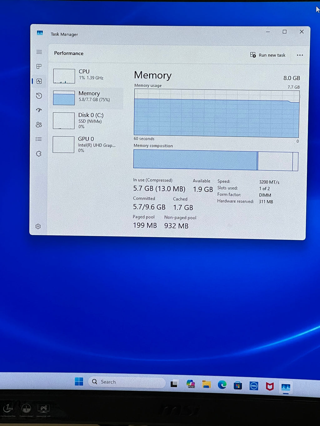
Task: Click the taskbar Search box
Action: point(127,382)
